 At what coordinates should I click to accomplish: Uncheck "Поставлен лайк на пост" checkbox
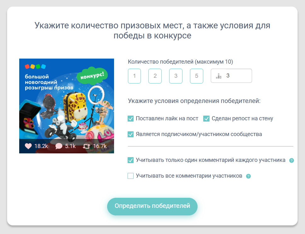click(x=131, y=119)
